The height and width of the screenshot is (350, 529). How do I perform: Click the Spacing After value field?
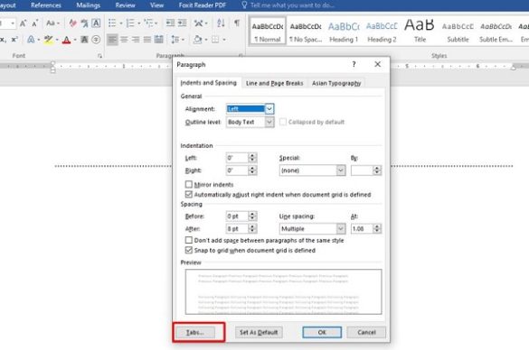(x=237, y=229)
